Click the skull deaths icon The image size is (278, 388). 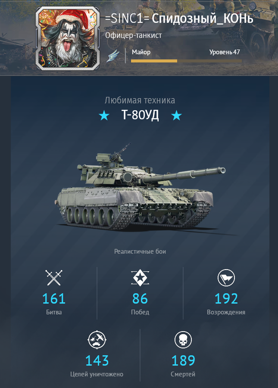[x=183, y=340]
